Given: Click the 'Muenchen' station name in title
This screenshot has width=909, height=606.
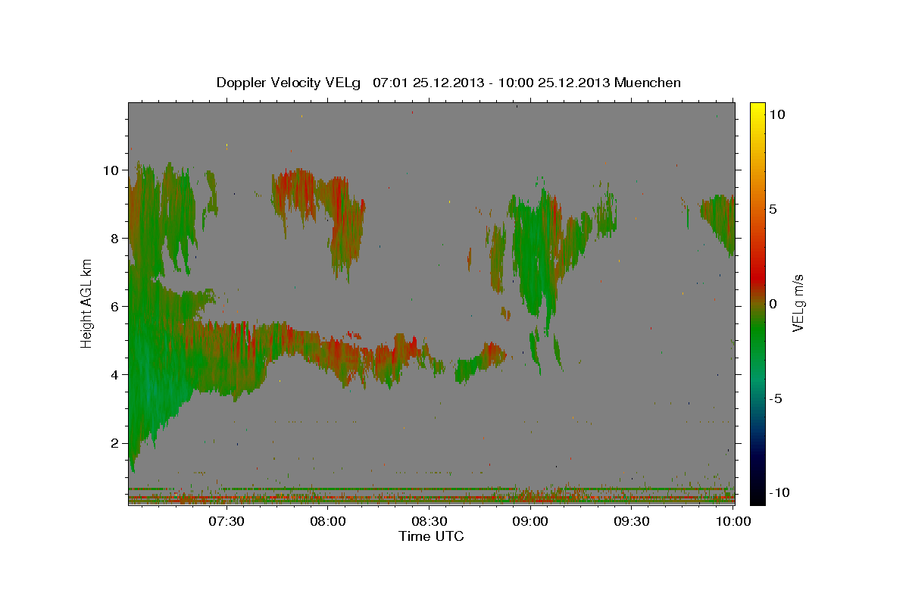Looking at the screenshot, I should [x=648, y=83].
